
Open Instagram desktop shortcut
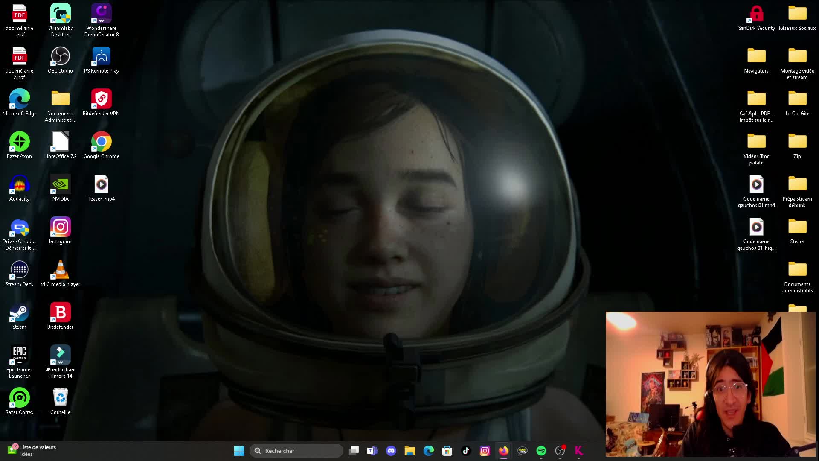point(60,230)
